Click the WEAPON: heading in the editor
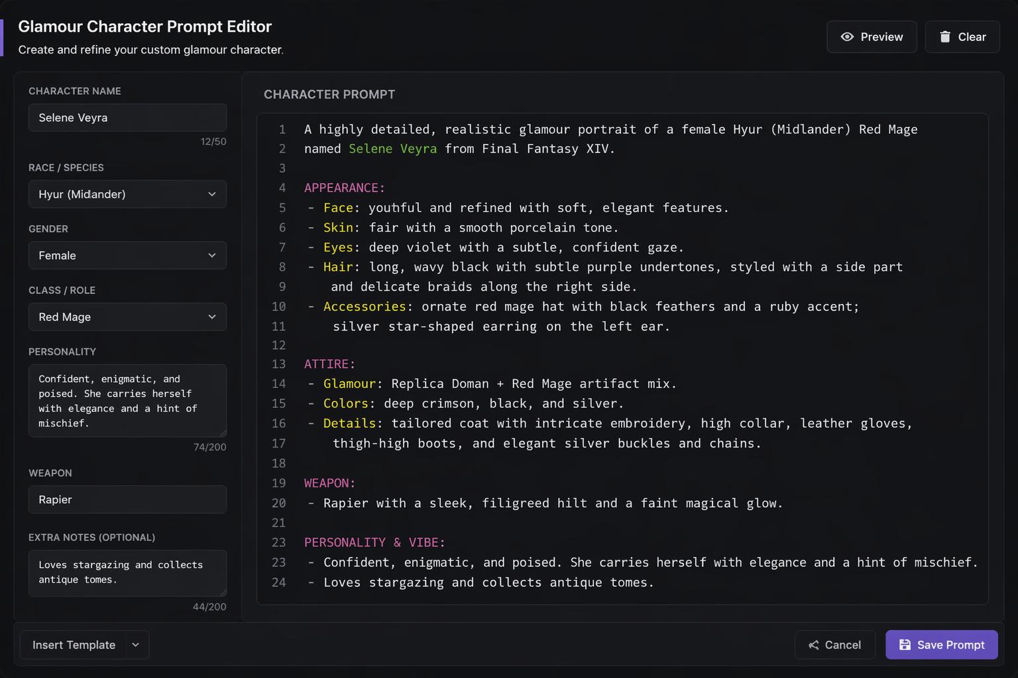1018x678 pixels. pos(330,483)
